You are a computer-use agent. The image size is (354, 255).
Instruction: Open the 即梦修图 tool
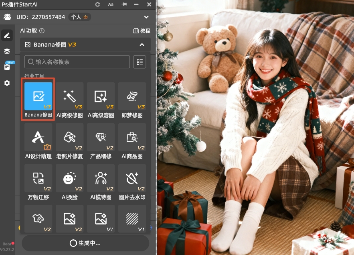coord(132,96)
